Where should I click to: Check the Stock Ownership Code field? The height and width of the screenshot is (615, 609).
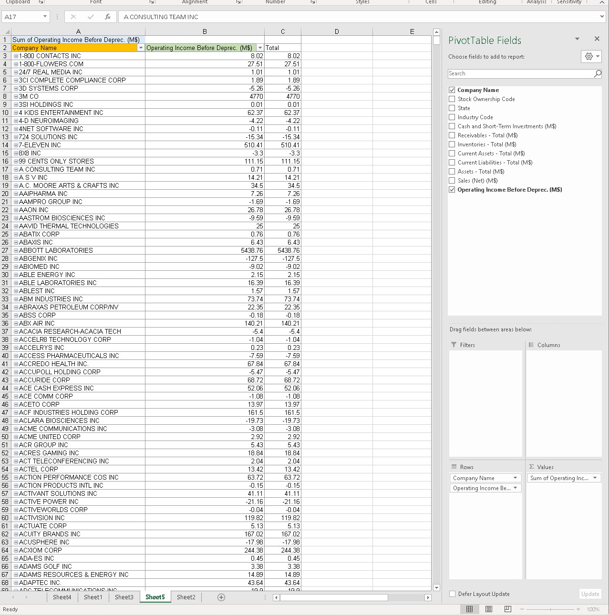click(452, 99)
